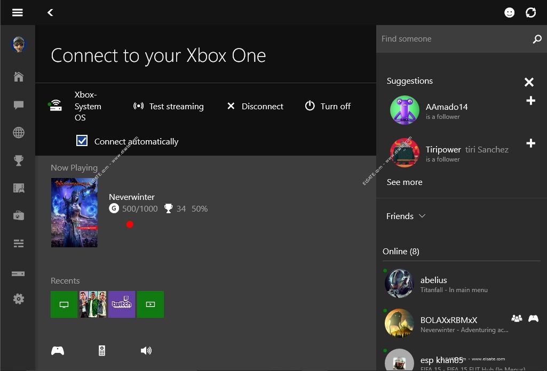Toggle the Connect automatically checkbox
This screenshot has width=547, height=371.
82,141
